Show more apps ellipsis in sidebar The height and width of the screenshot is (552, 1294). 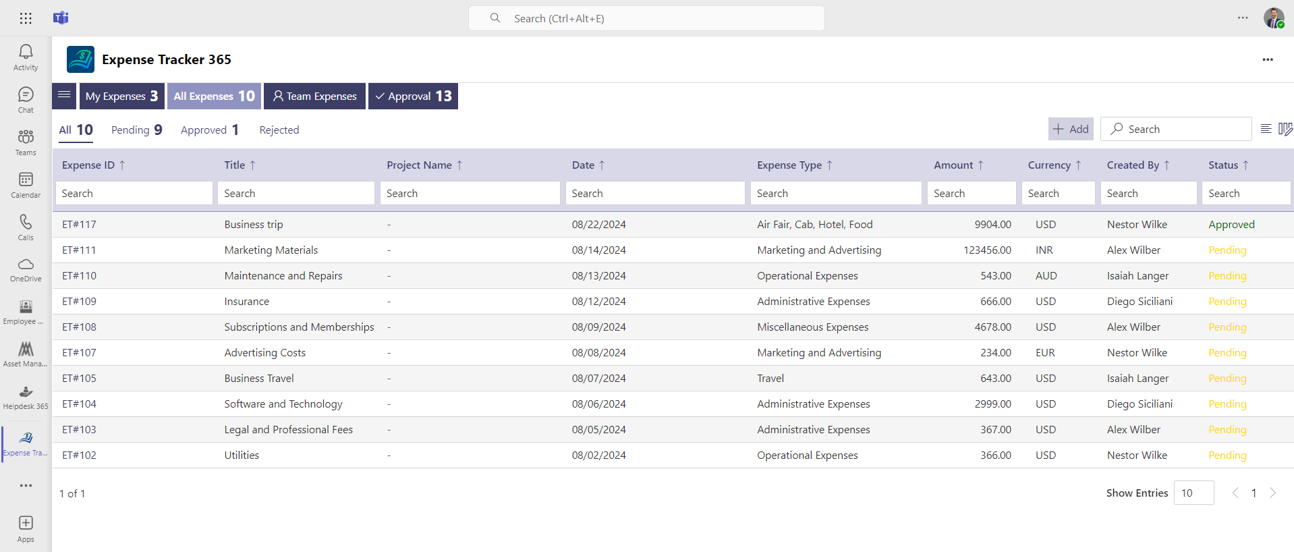pos(26,485)
